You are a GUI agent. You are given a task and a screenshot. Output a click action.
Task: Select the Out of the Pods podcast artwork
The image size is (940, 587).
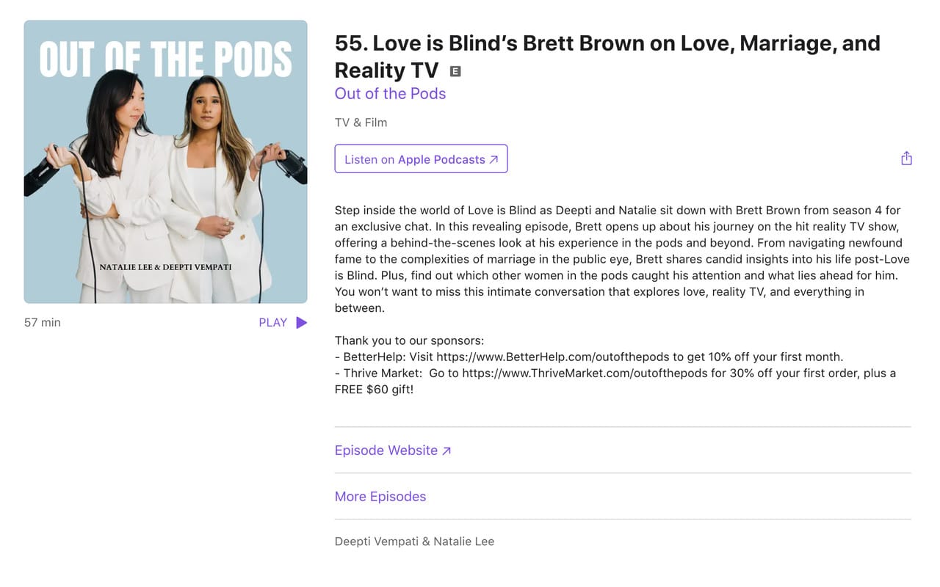(165, 161)
